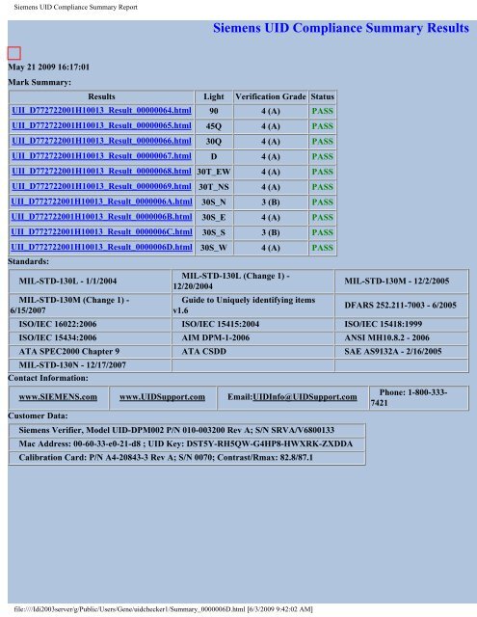The height and width of the screenshot is (617, 477).
Task: Click 'ISO/IEC 15434:2006' cell
Action: 90,337
